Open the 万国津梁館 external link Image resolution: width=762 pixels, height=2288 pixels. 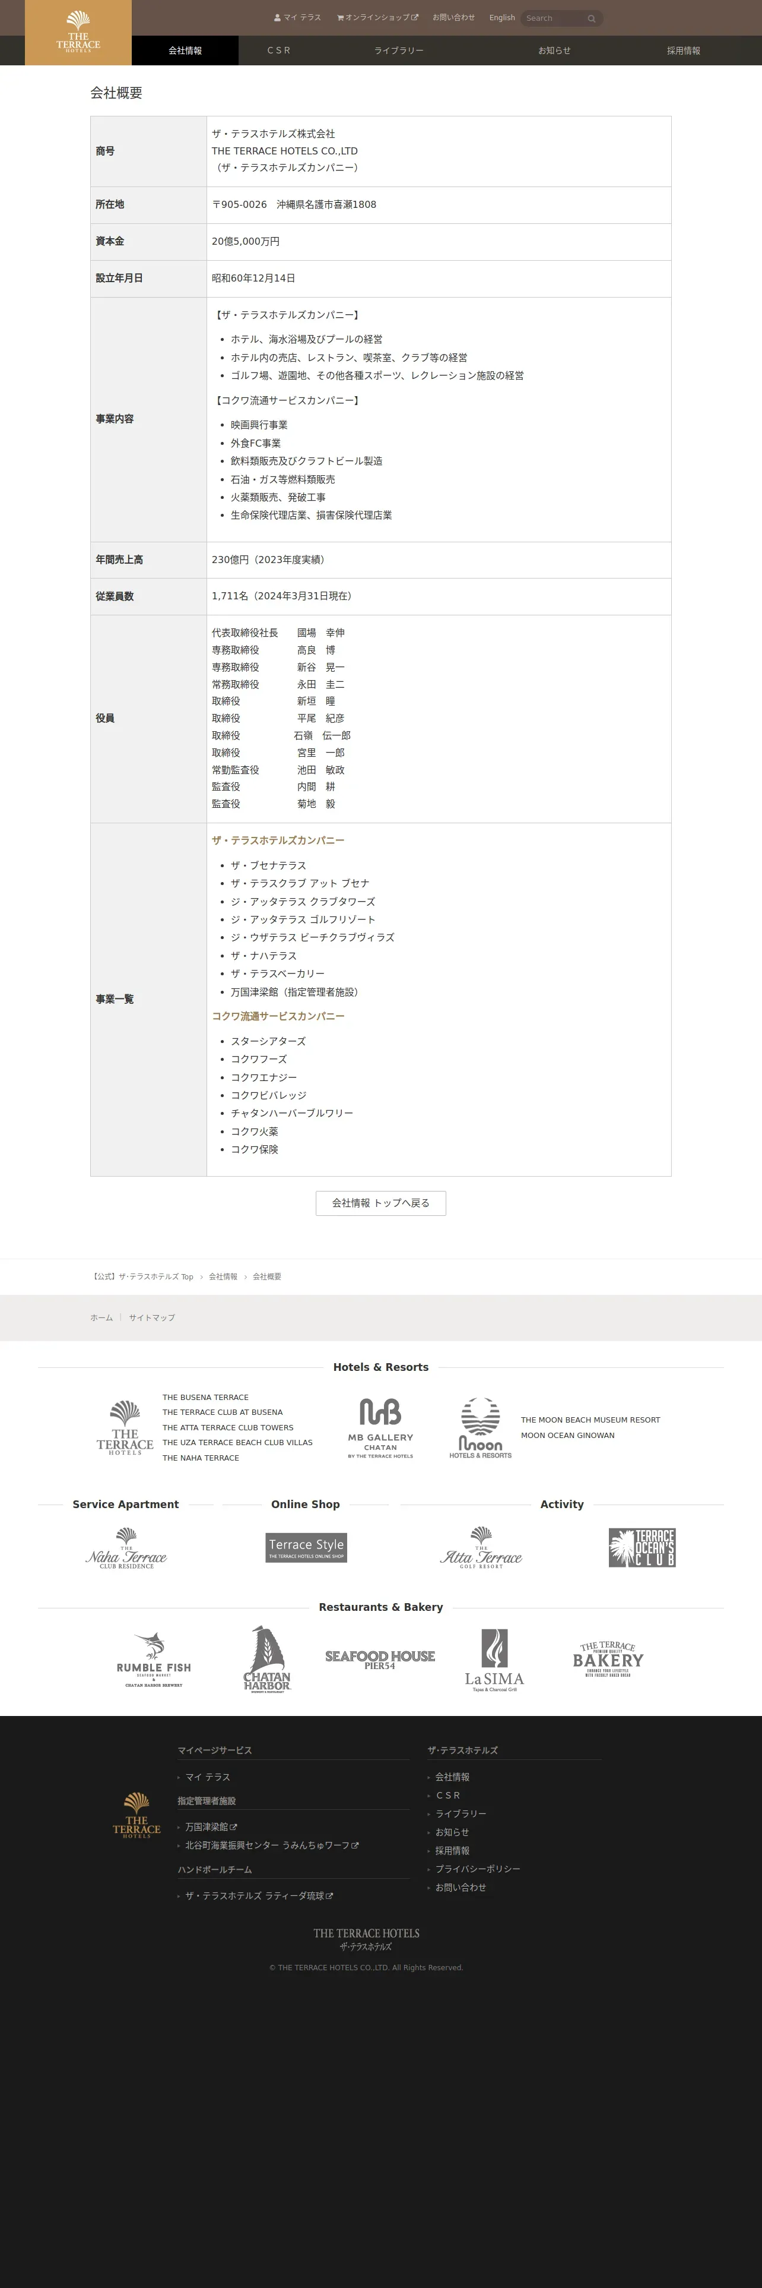click(x=211, y=1827)
